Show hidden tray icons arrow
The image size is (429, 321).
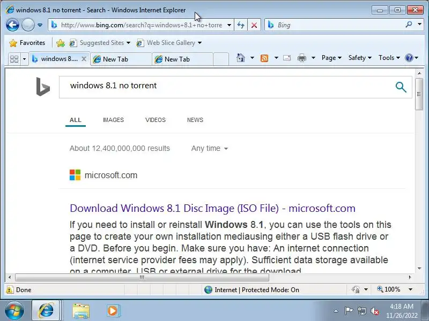click(336, 311)
